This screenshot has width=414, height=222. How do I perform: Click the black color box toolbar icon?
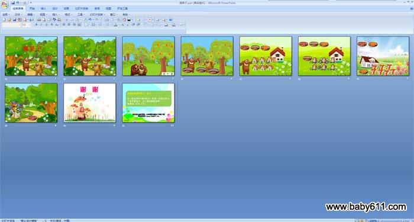[x=129, y=20]
